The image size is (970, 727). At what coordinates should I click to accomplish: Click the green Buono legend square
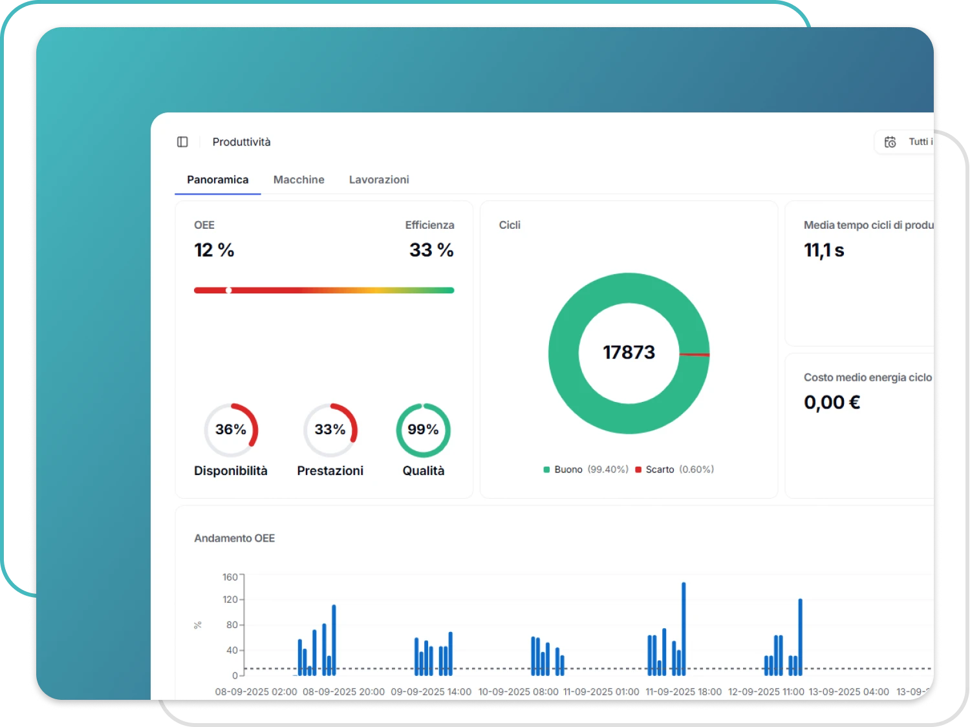tap(546, 470)
